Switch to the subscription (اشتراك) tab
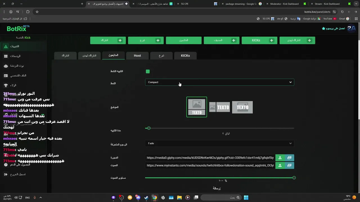The image size is (360, 202). (65, 56)
